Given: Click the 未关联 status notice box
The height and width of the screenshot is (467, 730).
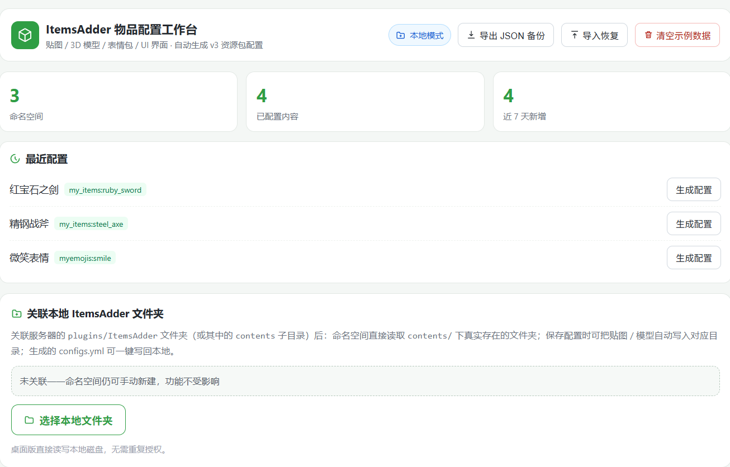Looking at the screenshot, I should point(365,381).
